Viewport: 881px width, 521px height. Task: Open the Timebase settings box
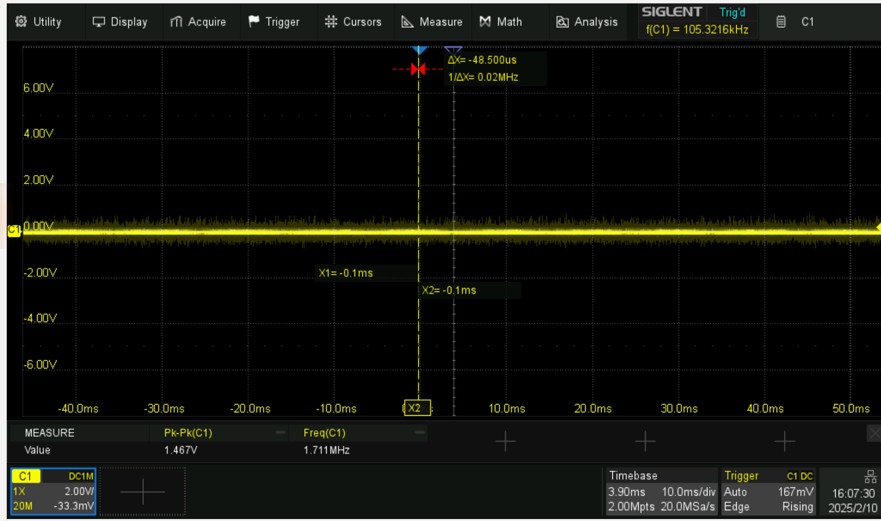click(661, 491)
